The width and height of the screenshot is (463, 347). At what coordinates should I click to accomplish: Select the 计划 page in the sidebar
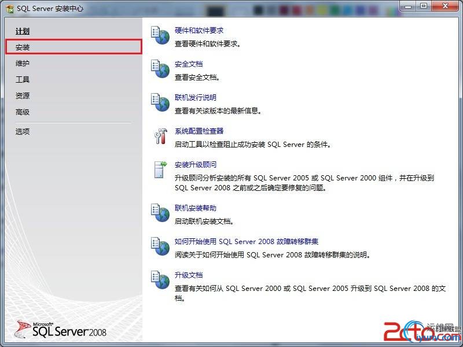click(x=23, y=31)
